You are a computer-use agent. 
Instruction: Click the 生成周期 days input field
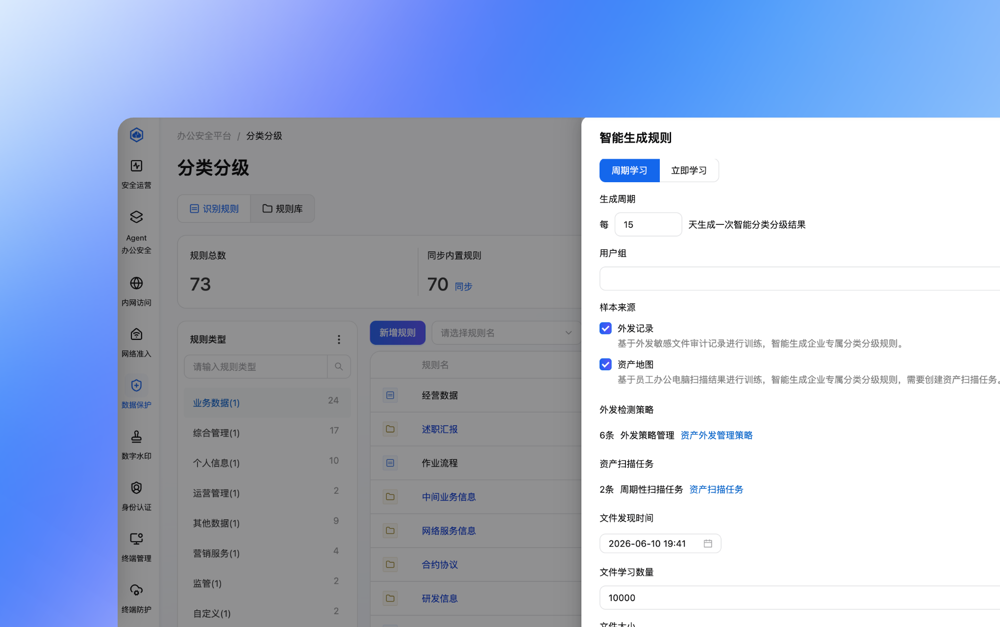coord(648,224)
